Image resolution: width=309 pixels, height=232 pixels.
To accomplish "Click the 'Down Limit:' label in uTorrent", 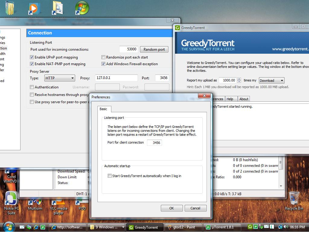I will [67, 177].
